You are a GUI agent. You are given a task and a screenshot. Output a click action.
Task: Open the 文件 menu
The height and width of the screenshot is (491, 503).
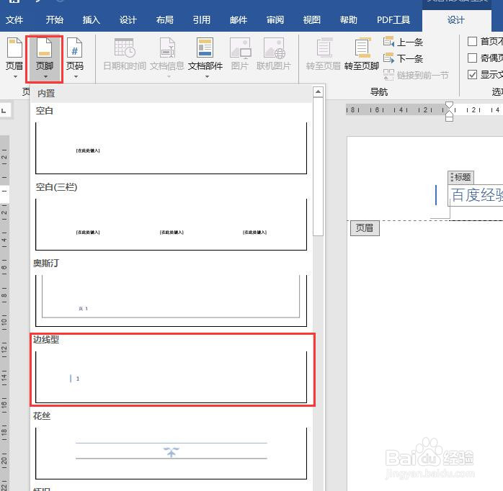[x=14, y=20]
